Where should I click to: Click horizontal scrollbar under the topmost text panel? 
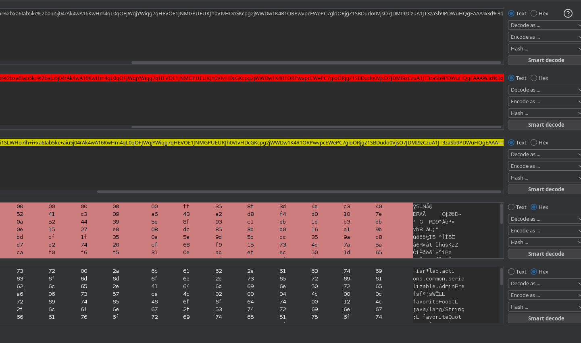pyautogui.click(x=316, y=63)
